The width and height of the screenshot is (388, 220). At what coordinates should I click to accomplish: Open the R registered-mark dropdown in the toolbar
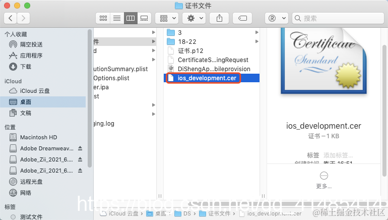click(x=277, y=18)
